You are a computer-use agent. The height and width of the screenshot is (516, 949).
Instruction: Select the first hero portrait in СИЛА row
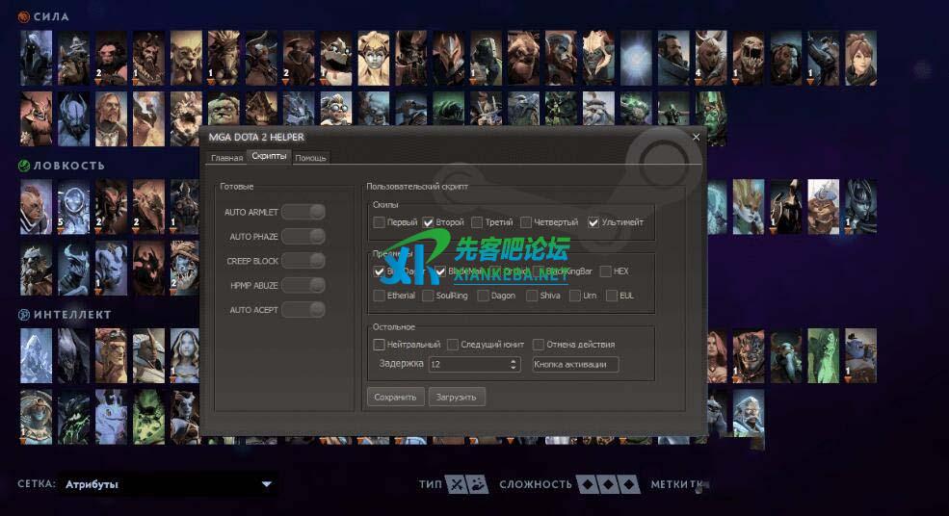pos(36,59)
